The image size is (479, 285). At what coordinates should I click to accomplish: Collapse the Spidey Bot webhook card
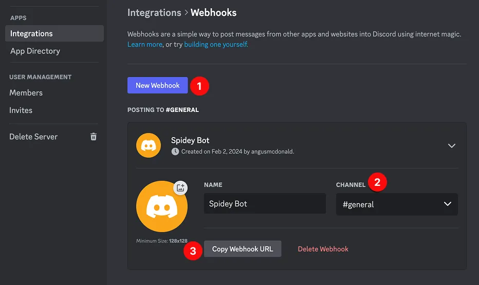(452, 145)
